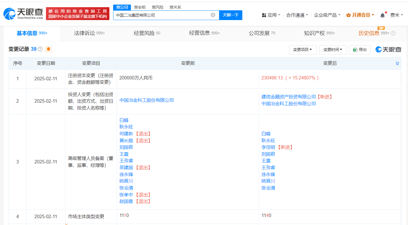Click the 变更记录 39 section title
408x225 pixels.
click(22, 49)
